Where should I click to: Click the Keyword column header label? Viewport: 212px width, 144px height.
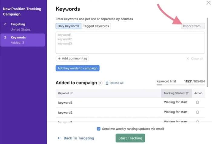click(x=64, y=93)
